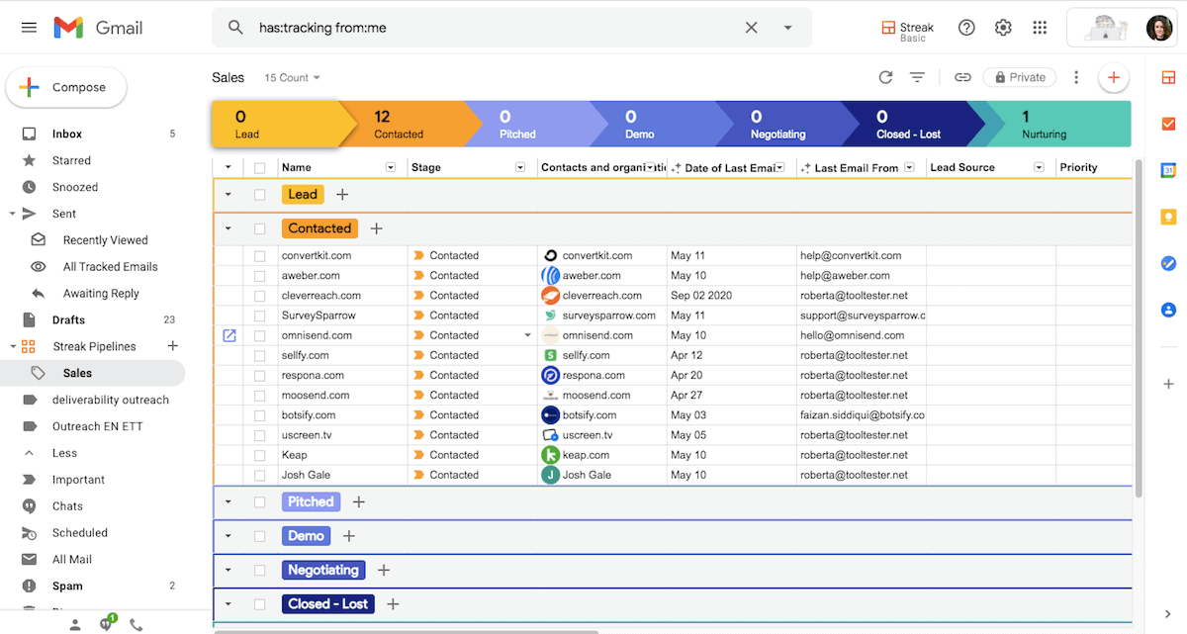Open the Lead Source column dropdown
The image size is (1187, 634).
tap(1039, 168)
